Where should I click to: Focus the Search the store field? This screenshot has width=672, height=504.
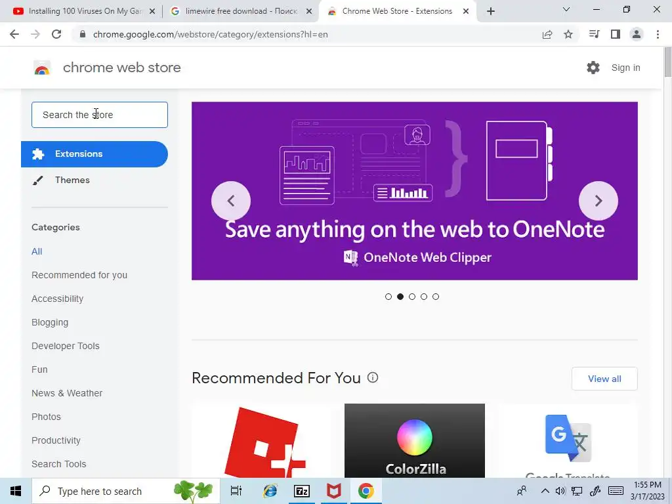pos(100,115)
